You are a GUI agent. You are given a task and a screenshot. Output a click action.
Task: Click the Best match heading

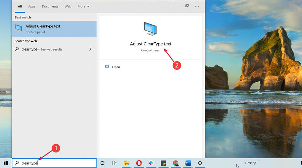(23, 17)
